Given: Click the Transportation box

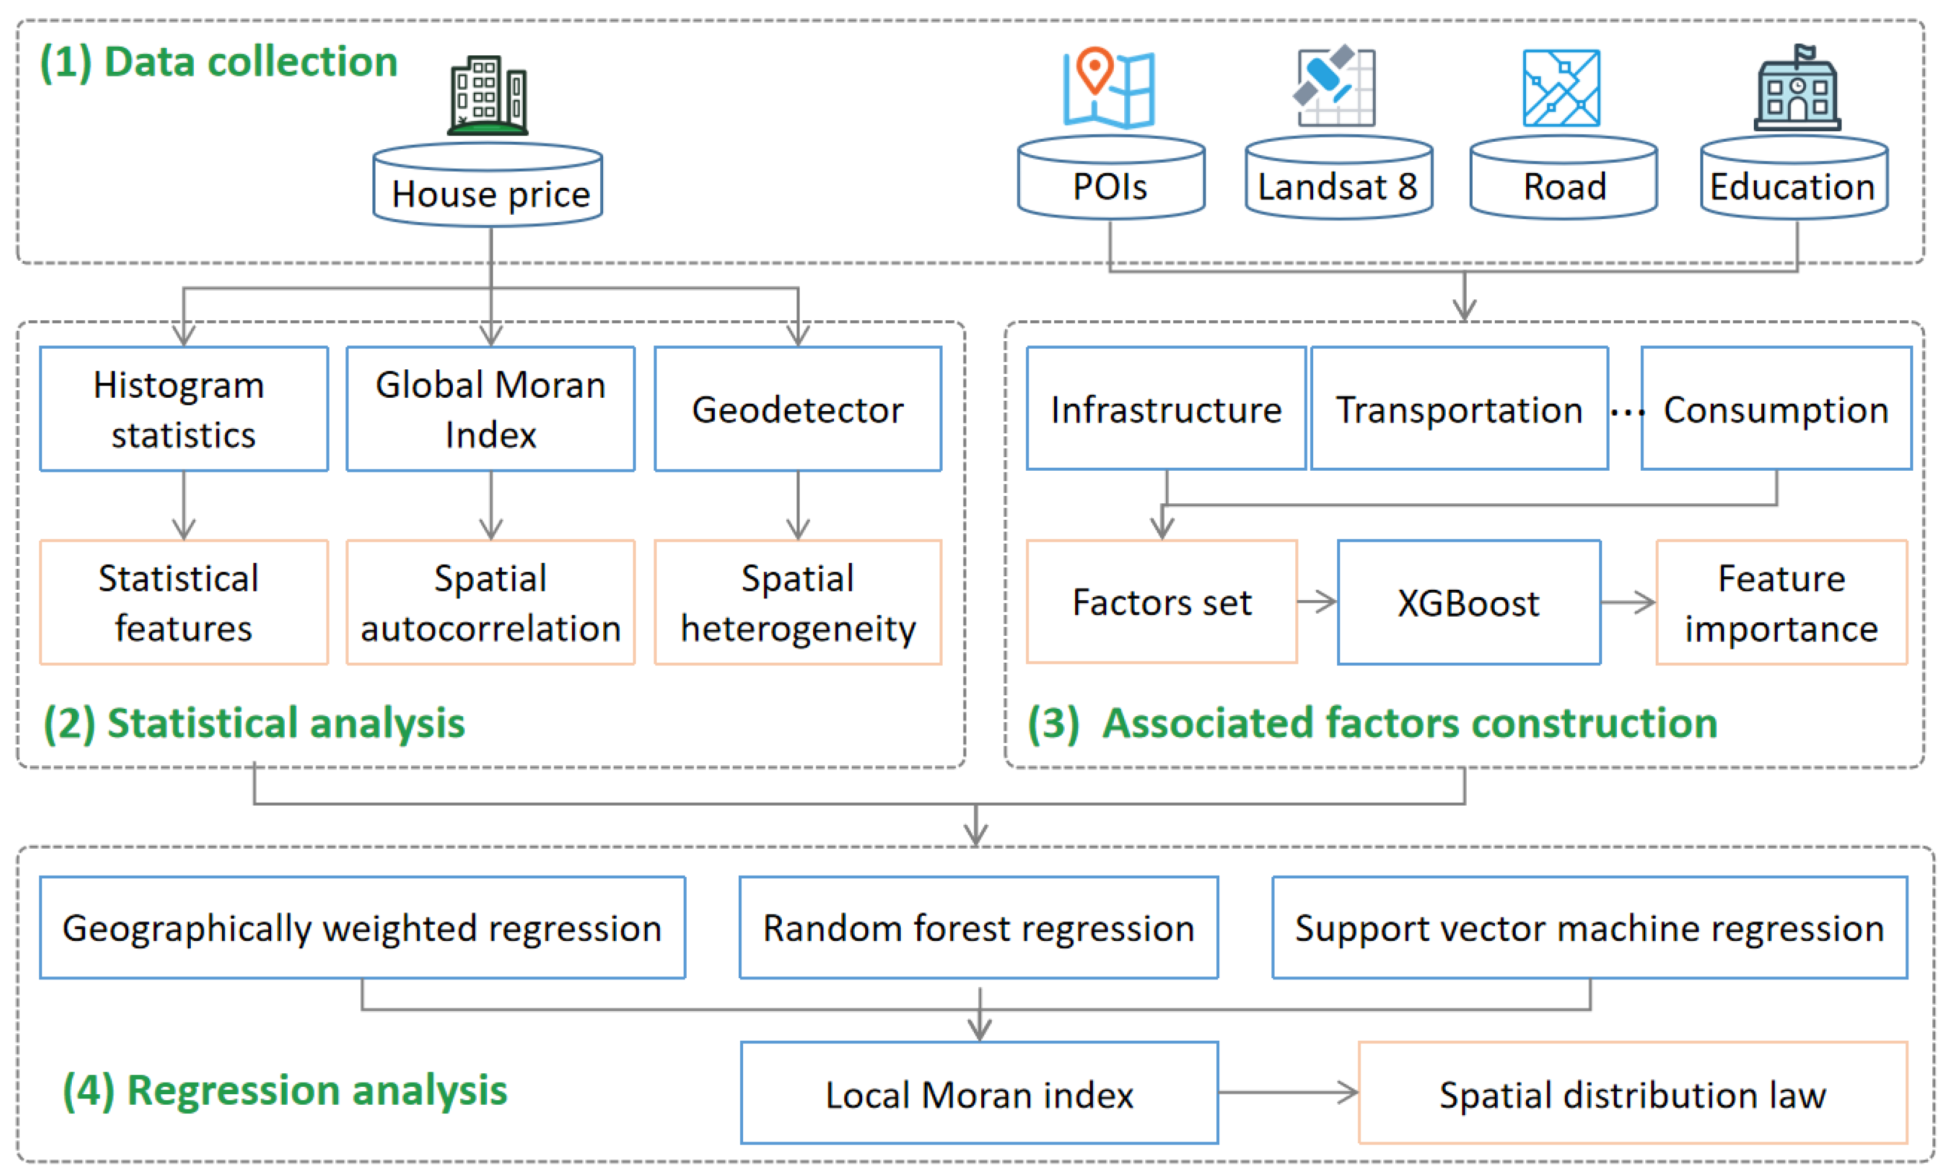Looking at the screenshot, I should [x=1459, y=409].
